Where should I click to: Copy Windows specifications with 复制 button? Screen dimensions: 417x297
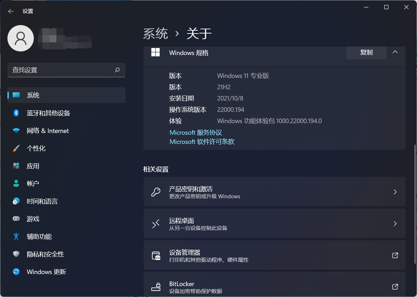[366, 52]
